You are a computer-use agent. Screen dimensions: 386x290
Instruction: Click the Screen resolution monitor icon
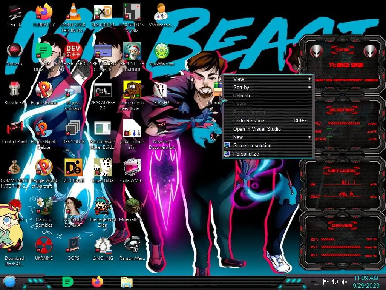[227, 145]
